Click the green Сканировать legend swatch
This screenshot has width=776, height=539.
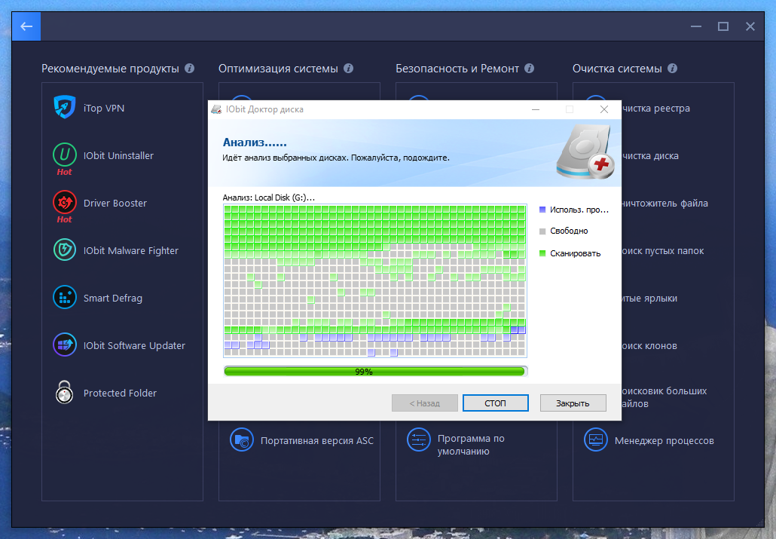point(542,253)
